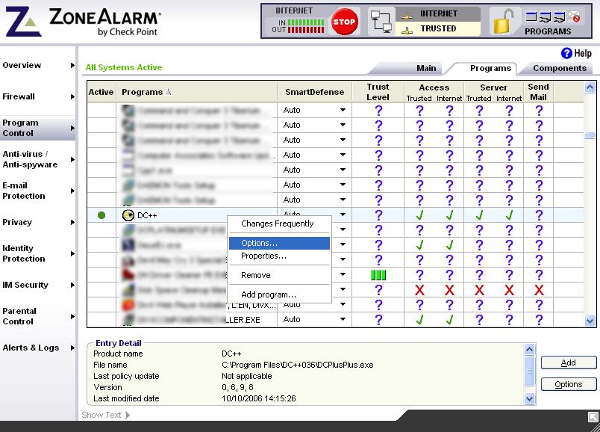Switch to the Main tab
The image size is (600, 432).
[426, 68]
